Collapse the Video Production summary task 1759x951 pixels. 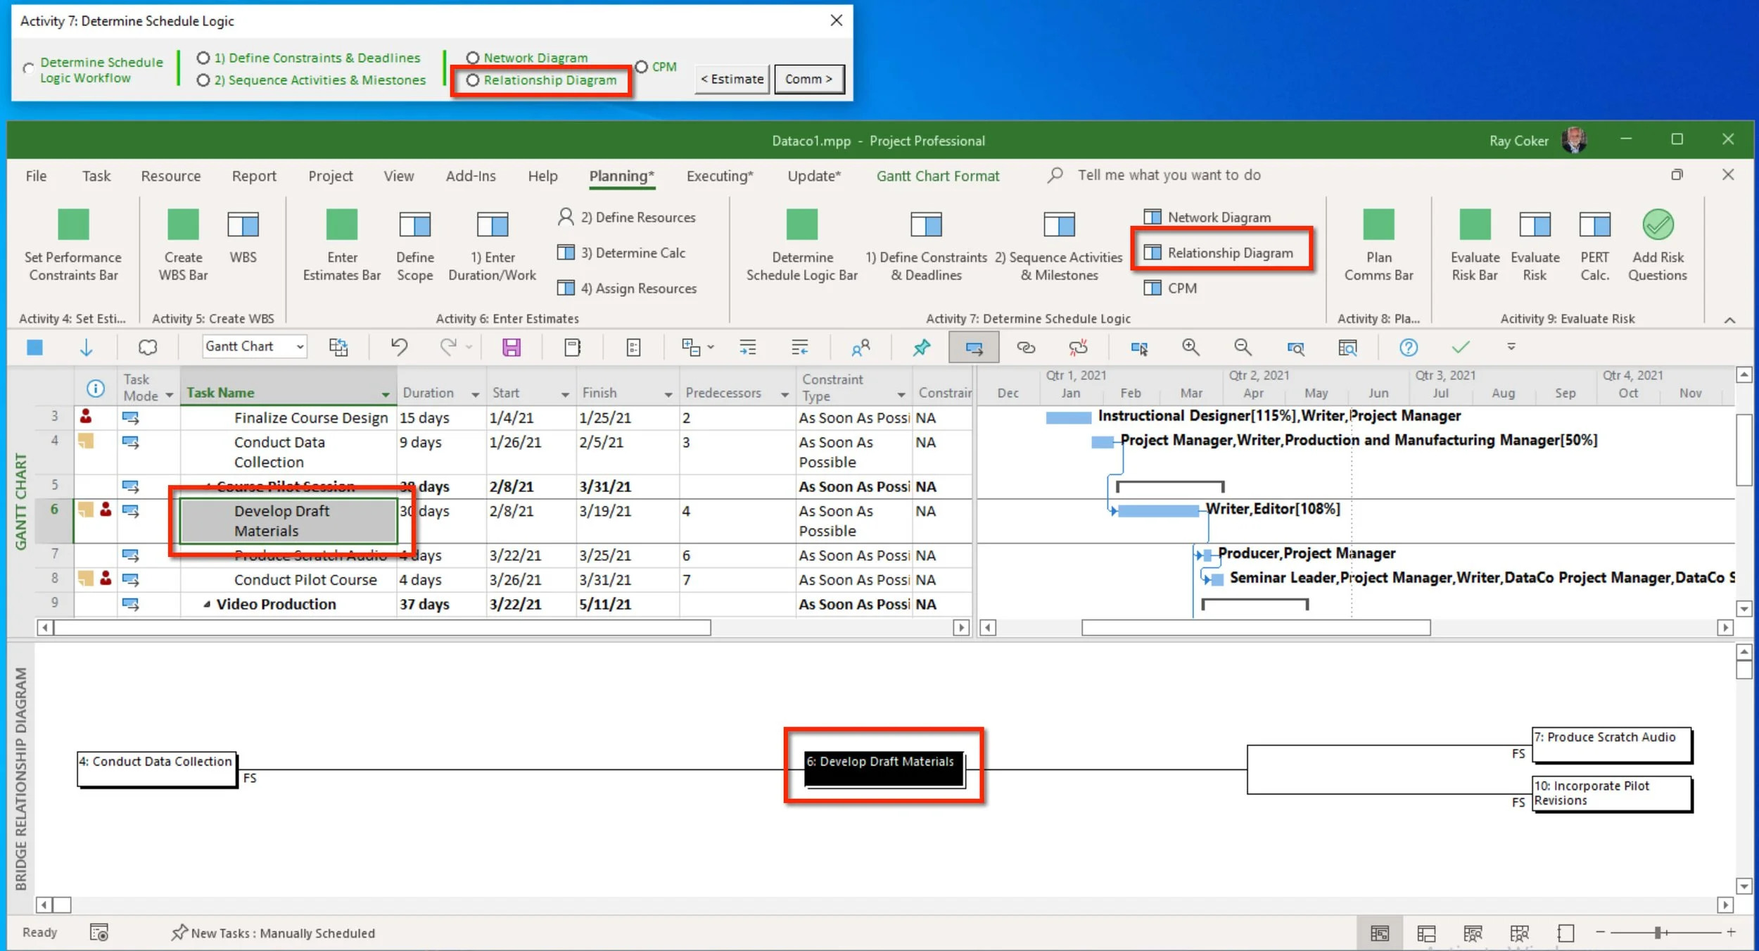(207, 604)
